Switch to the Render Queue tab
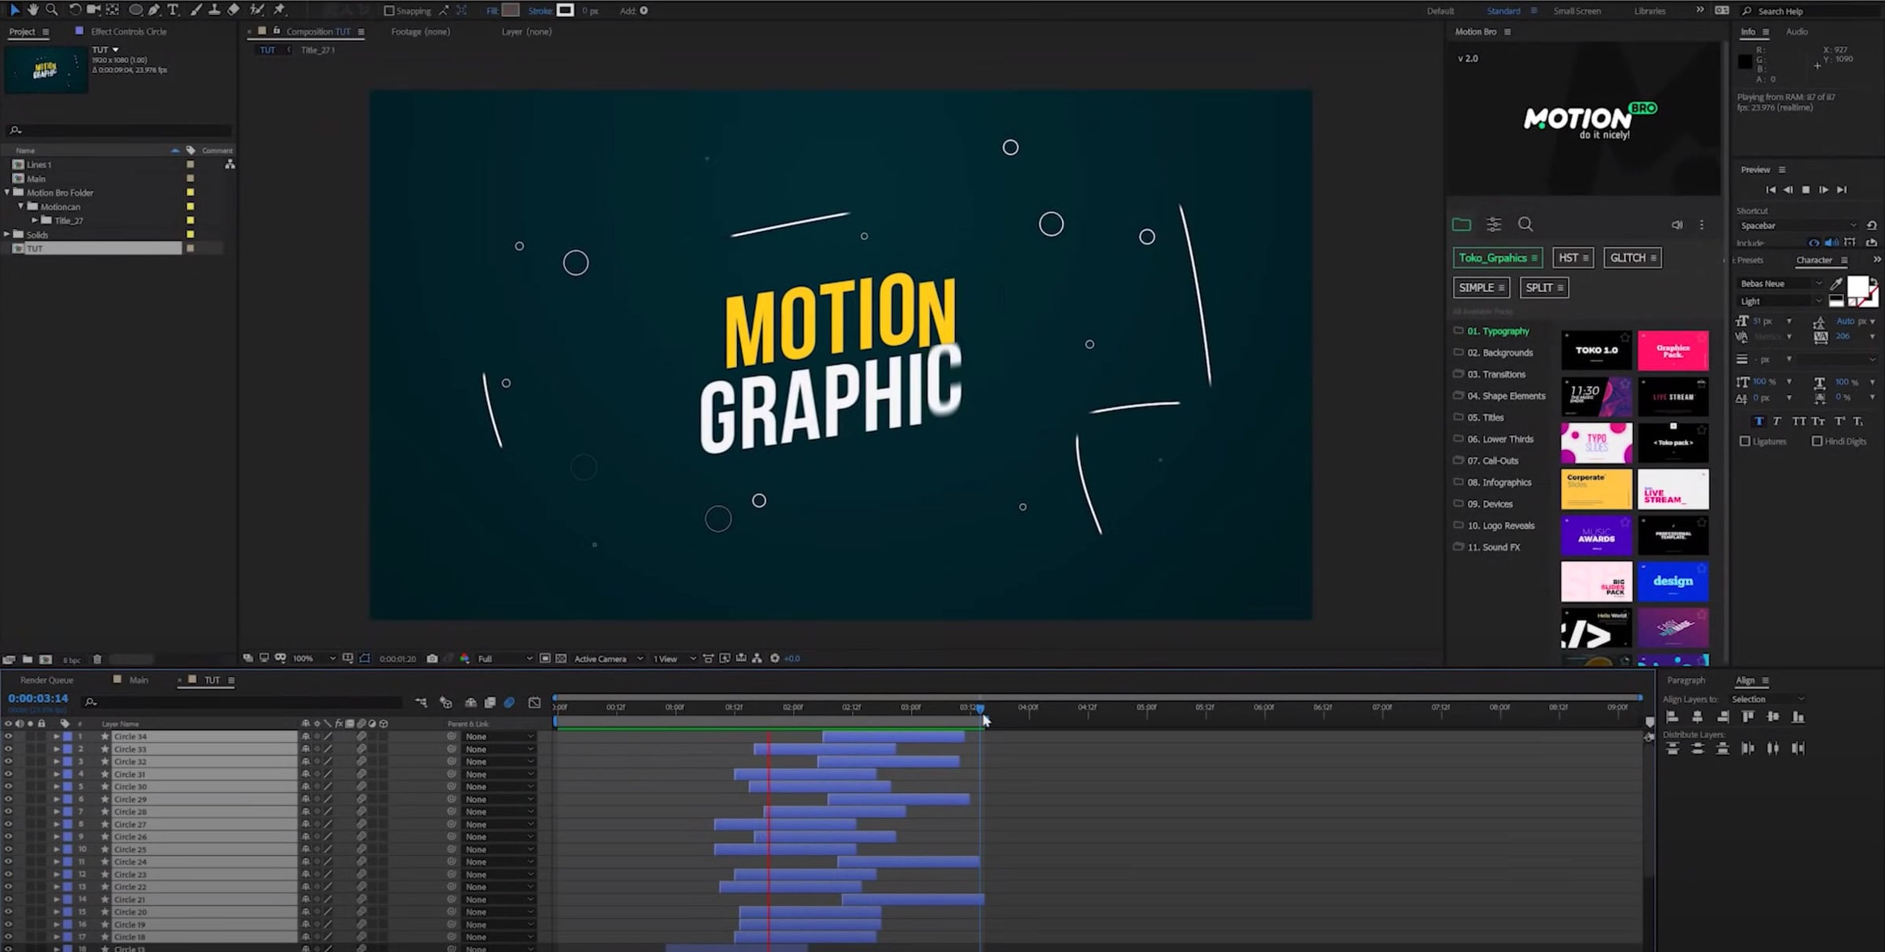This screenshot has height=952, width=1885. tap(47, 680)
